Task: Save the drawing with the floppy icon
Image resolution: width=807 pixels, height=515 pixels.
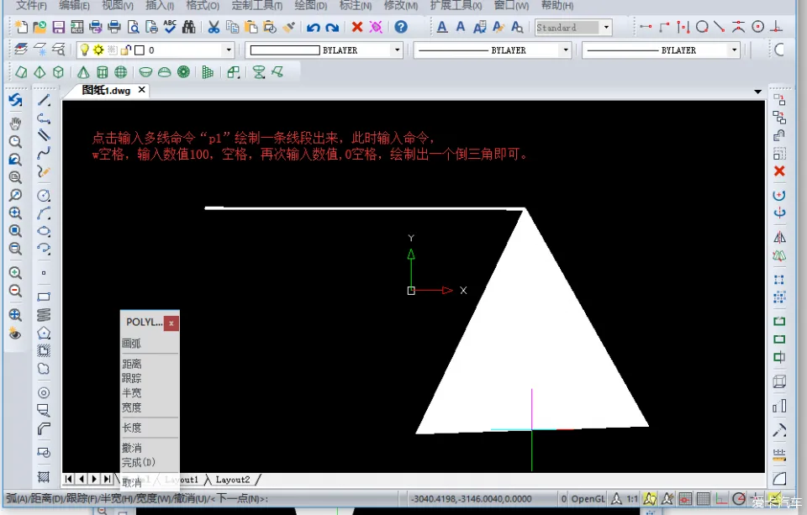Action: 58,27
